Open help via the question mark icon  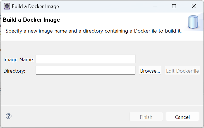[9, 116]
